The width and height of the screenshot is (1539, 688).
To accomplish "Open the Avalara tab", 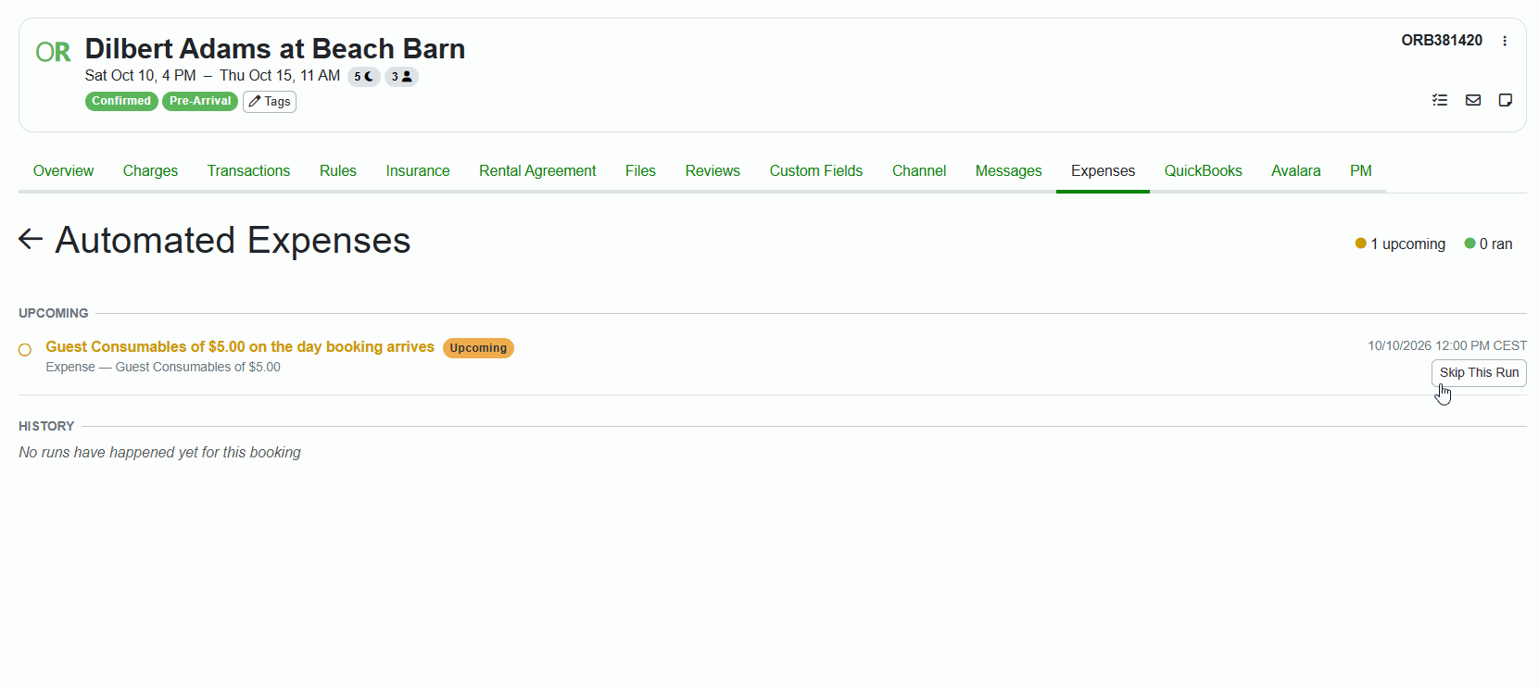I will (1295, 170).
